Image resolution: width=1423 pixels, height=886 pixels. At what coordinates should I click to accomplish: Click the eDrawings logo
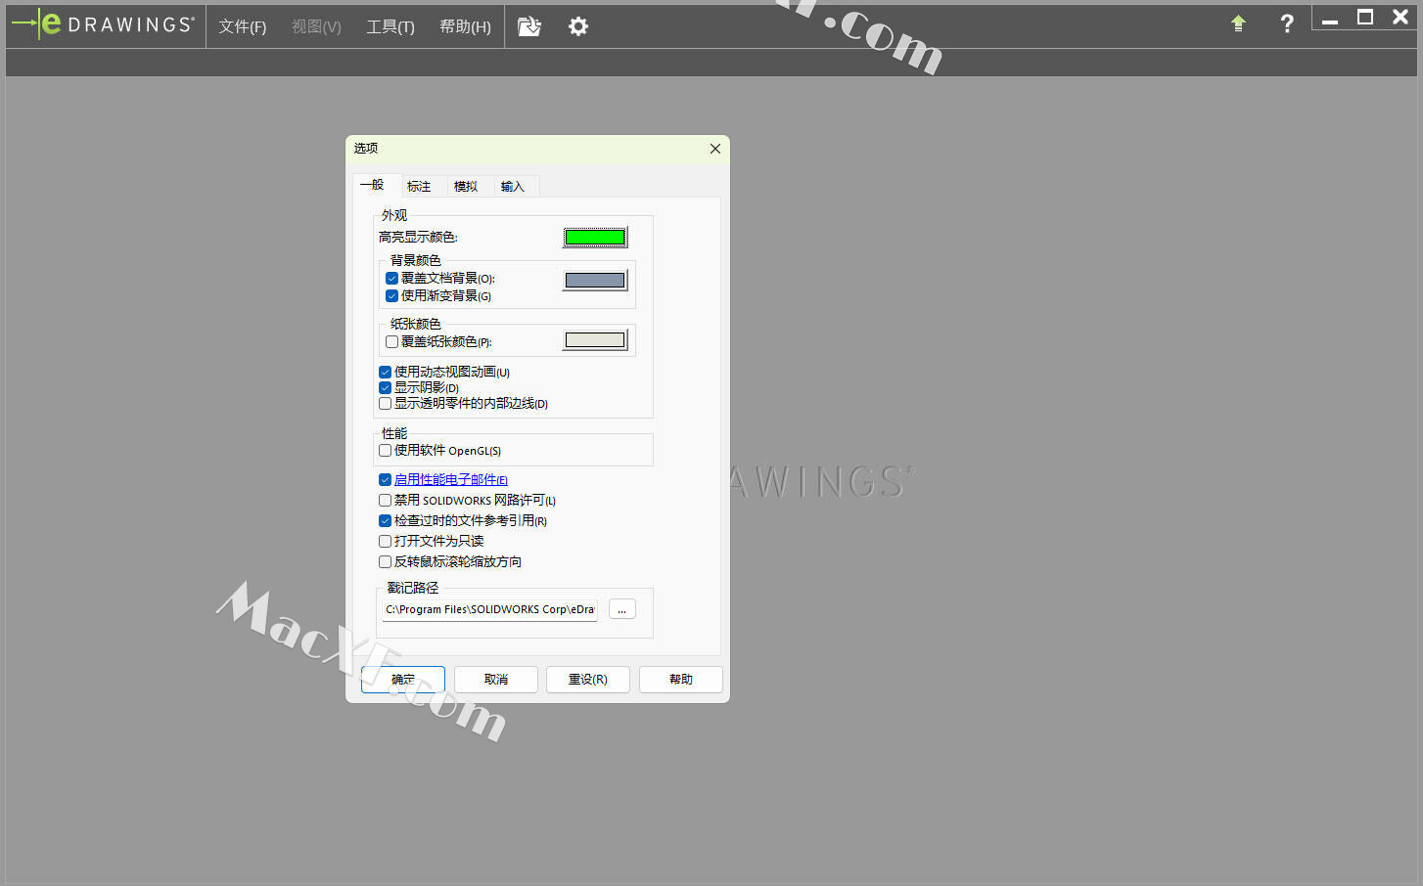pos(103,24)
